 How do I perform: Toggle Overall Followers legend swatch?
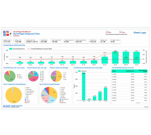pos(11,49)
